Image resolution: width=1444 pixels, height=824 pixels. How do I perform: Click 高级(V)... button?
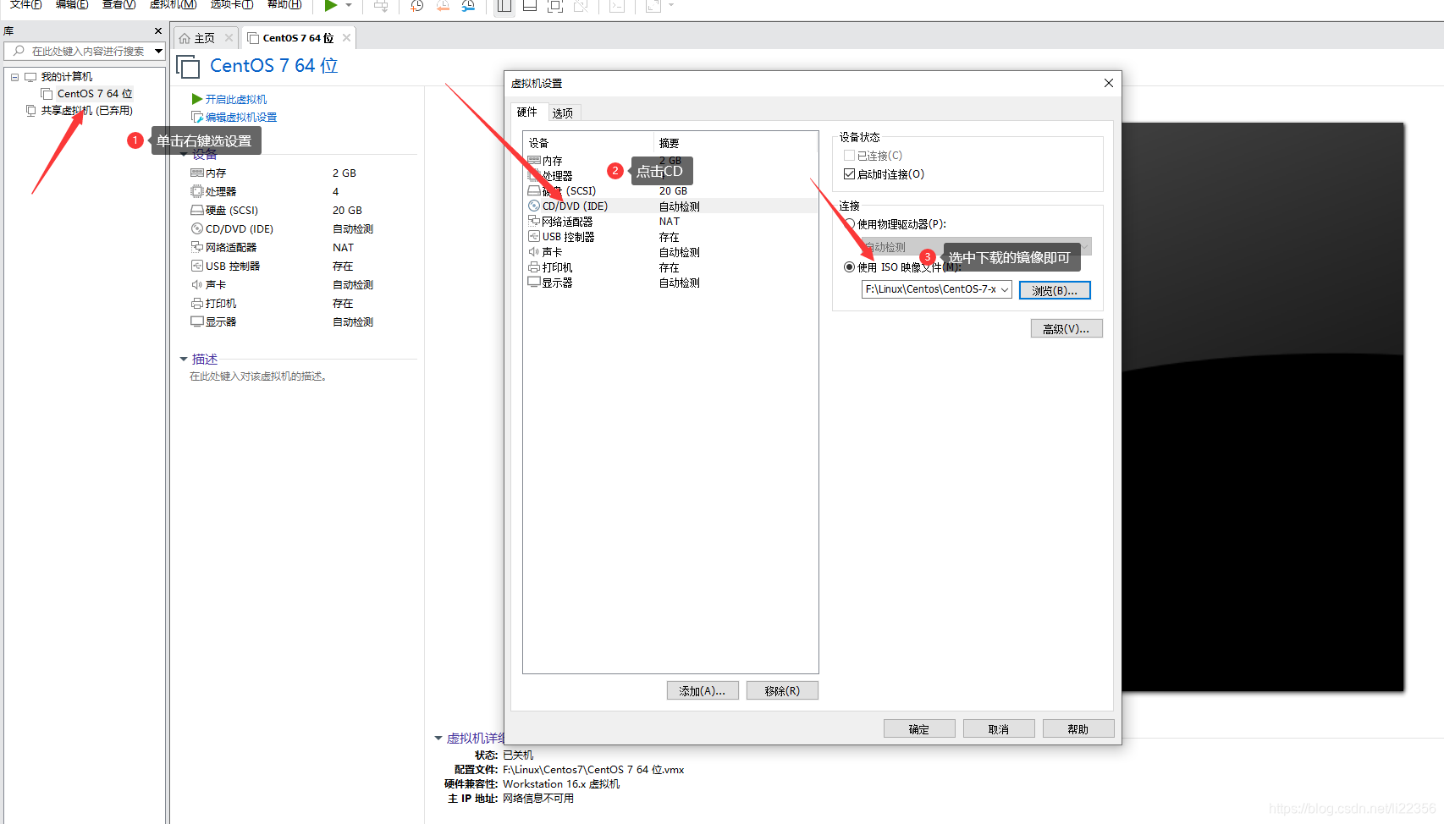click(1066, 328)
